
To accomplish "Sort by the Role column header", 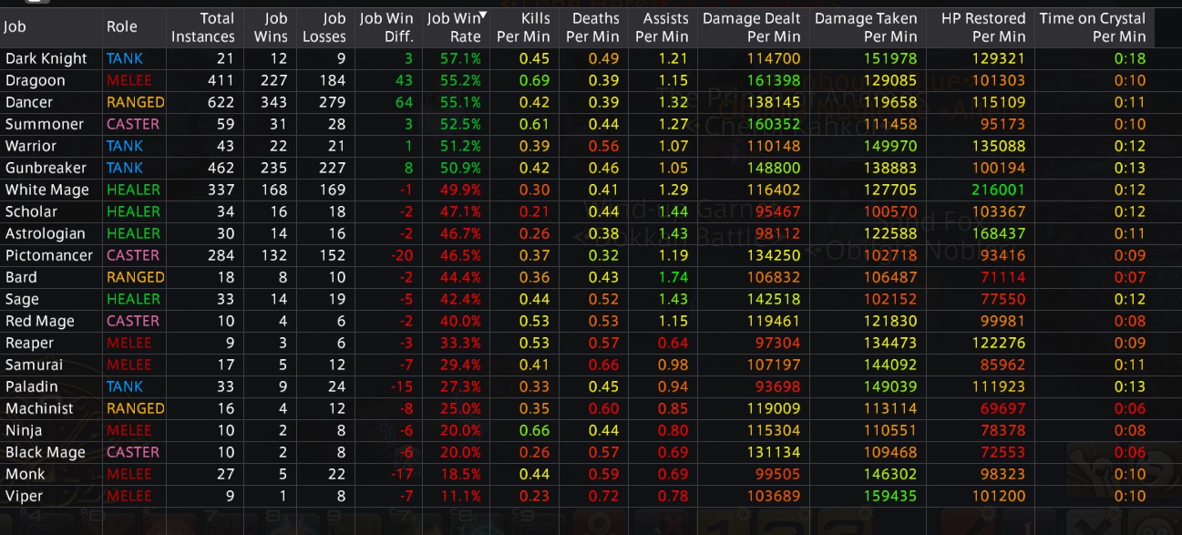I will [122, 27].
